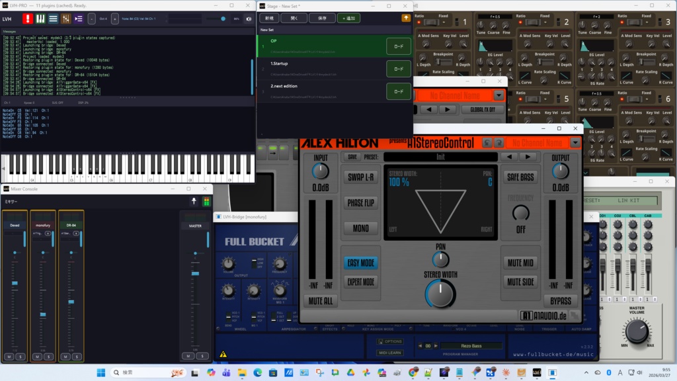Click the STEREO WIDTH knob in A1StereoControl
Viewport: 677px width, 381px height.
coord(440,294)
